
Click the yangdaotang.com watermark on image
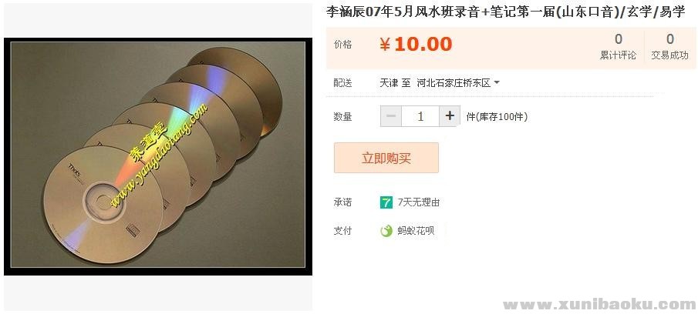click(159, 155)
